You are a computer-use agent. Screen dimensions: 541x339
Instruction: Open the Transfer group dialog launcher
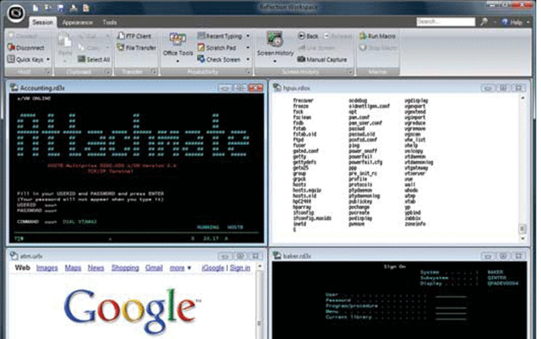coord(154,72)
